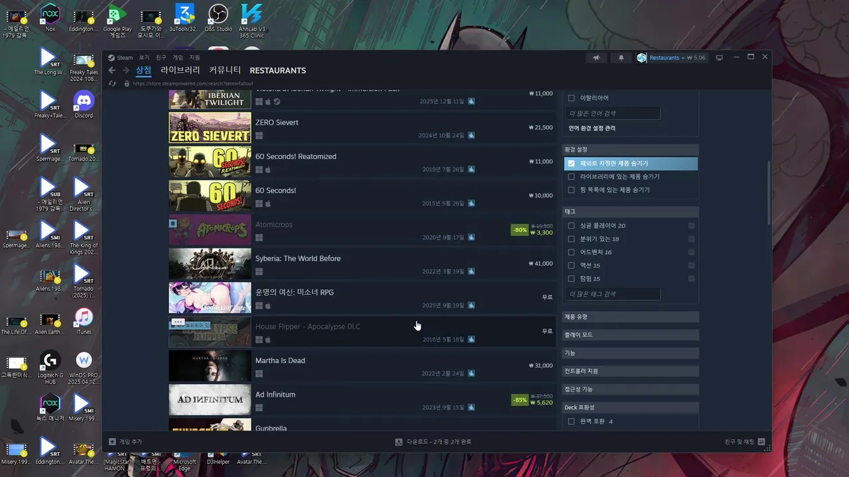
Task: Click the three-dot options badge on House Flipper
Action: [177, 322]
